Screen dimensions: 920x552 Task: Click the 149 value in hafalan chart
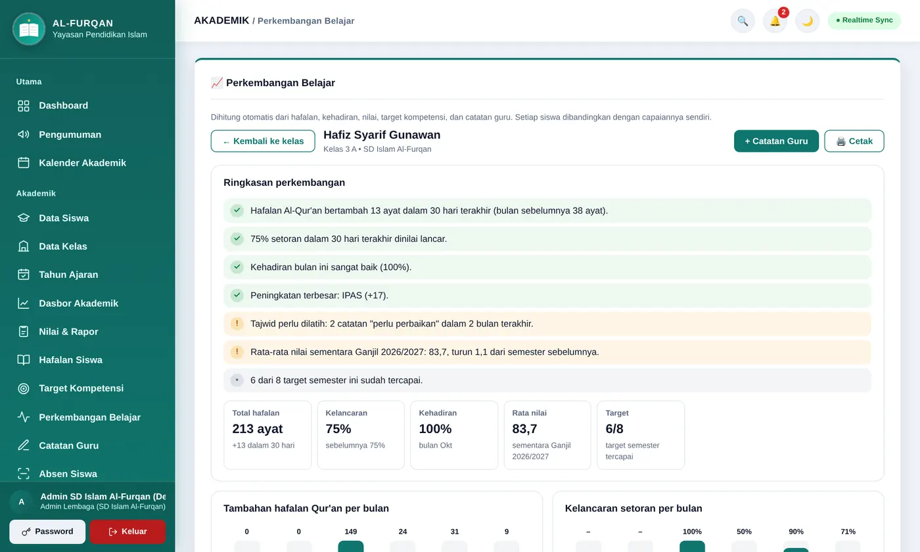pyautogui.click(x=351, y=532)
